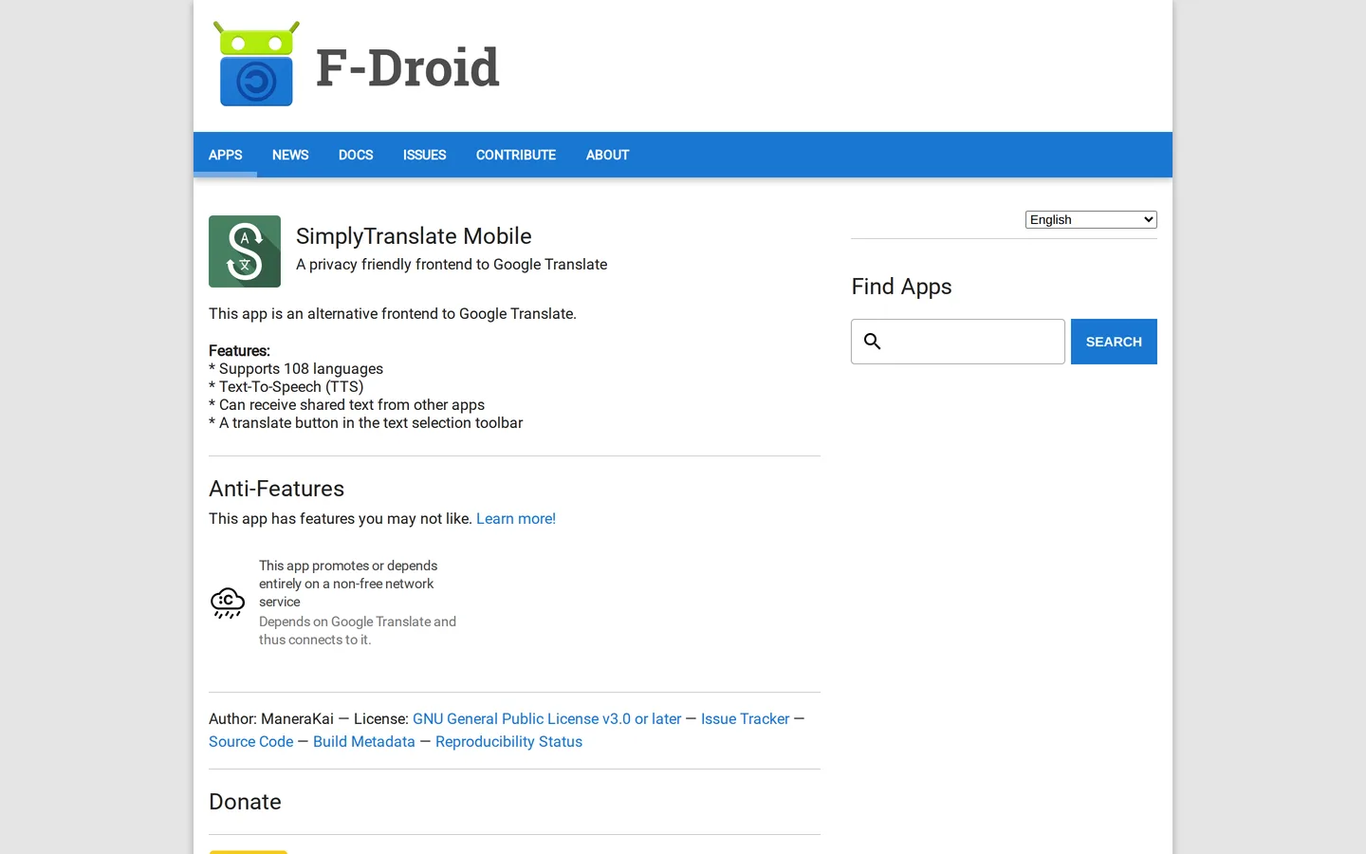Open the CONTRIBUTE section
Image resolution: width=1366 pixels, height=854 pixels.
tap(516, 155)
